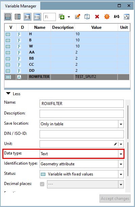Select the variable named W
Viewport: 135px width, 207px height.
(40, 46)
